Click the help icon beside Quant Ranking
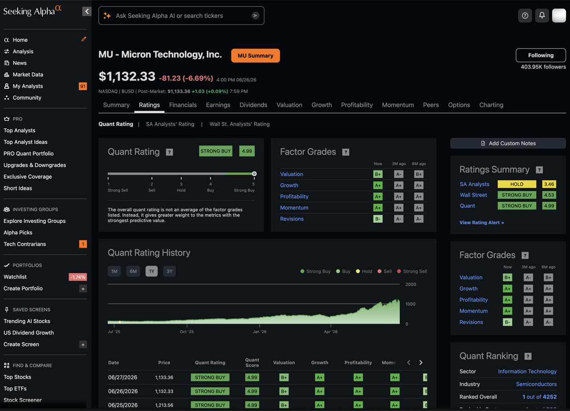Viewport: 570px width, 411px height. (528, 356)
